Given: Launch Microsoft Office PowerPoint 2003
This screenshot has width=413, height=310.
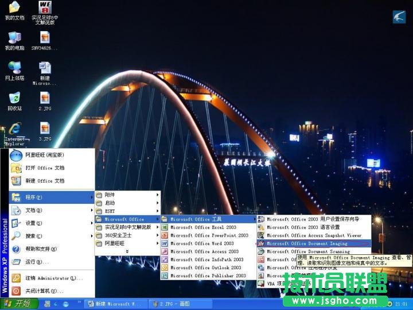Looking at the screenshot, I should point(209,235).
